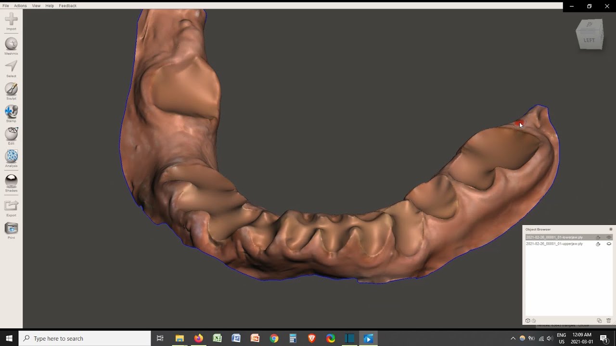Toggle visibility of upperjaw.ply

609,244
